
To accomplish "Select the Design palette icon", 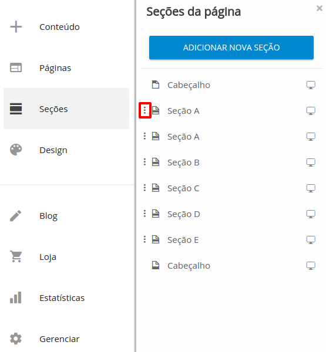I will click(x=16, y=150).
